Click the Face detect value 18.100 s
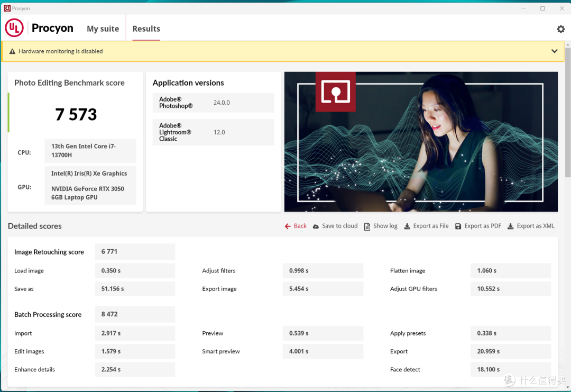571x392 pixels. coord(511,369)
